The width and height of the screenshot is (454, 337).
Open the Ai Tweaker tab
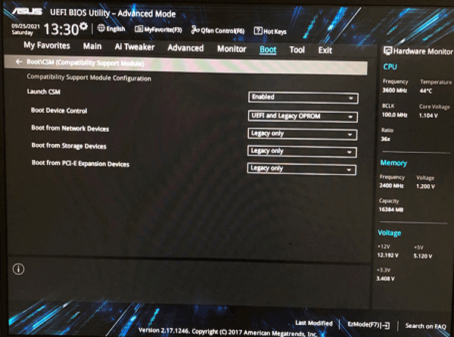(x=135, y=47)
